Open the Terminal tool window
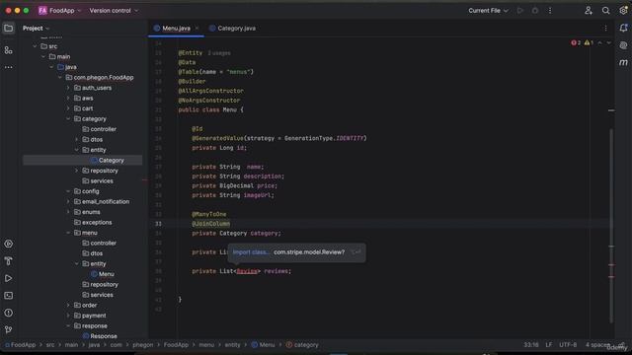 tap(8, 296)
